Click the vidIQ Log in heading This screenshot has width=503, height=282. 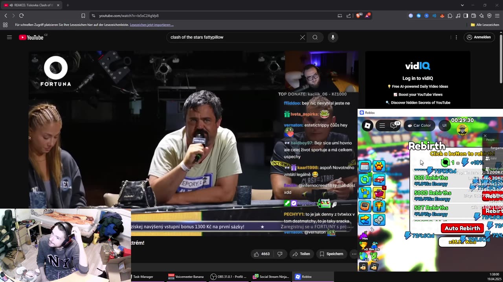(418, 78)
